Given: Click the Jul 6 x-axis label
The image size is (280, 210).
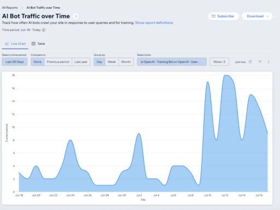Looking at the screenshot, I should 173,195.
